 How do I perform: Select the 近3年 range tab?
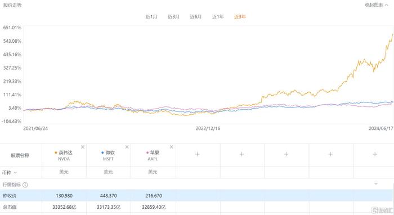240,17
